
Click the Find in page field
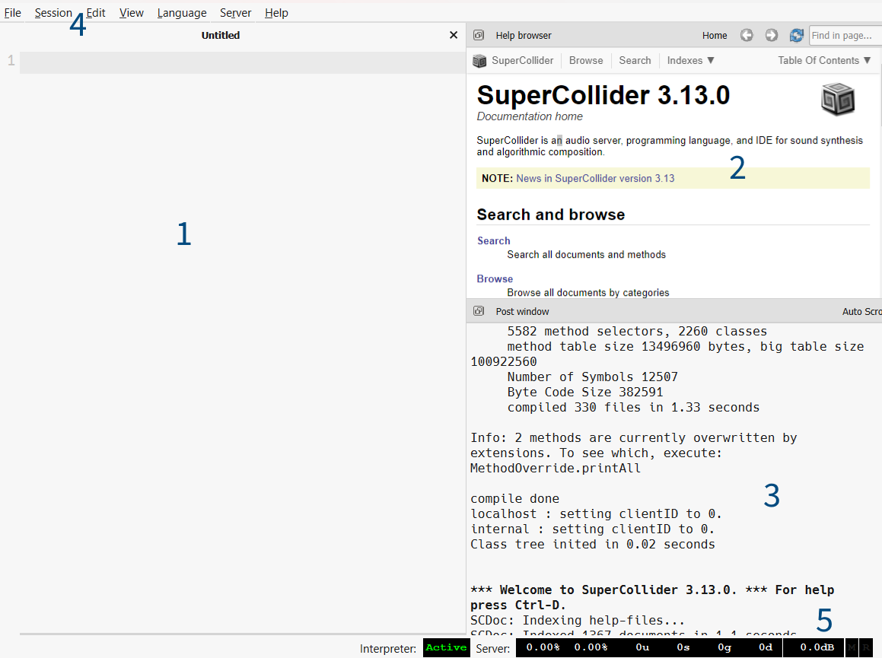845,36
